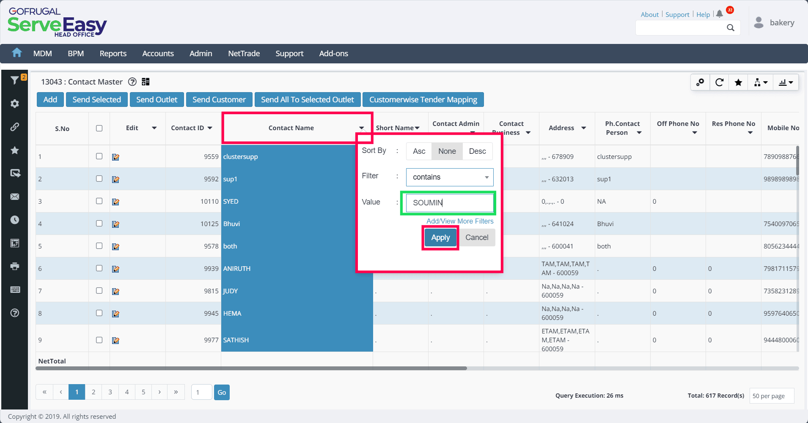Open the filter funnel icon in sidebar
This screenshot has width=808, height=423.
[15, 80]
